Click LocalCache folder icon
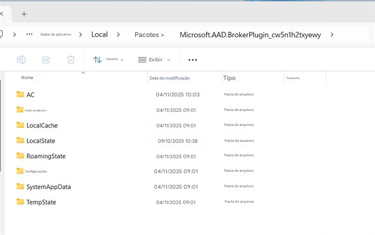Screen dimensions: 375x235 (x=20, y=125)
